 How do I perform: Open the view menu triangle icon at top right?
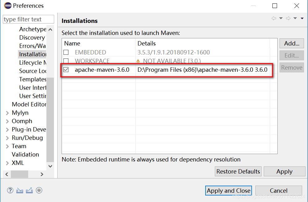302,18
